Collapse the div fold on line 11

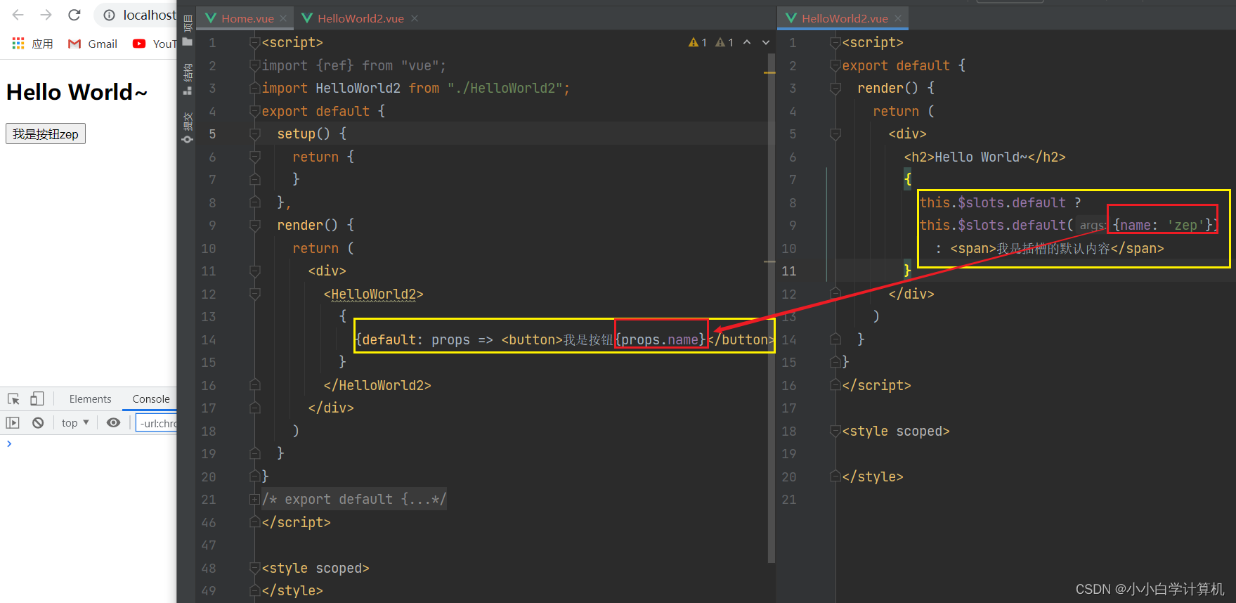tap(255, 271)
